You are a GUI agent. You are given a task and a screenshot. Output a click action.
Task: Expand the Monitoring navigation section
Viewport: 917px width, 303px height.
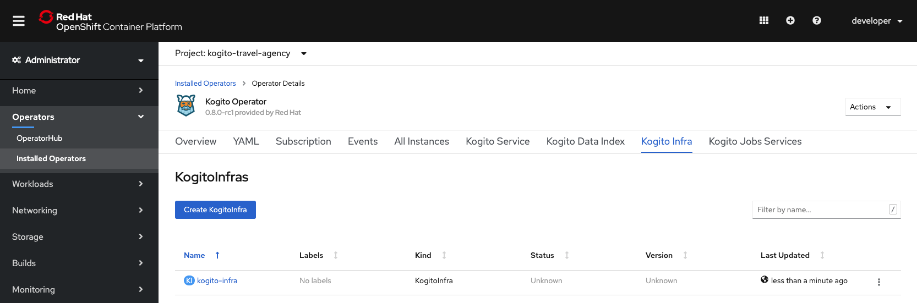click(x=79, y=289)
